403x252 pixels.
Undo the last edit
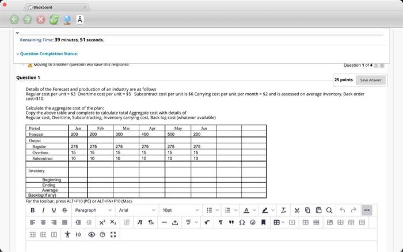(343, 210)
